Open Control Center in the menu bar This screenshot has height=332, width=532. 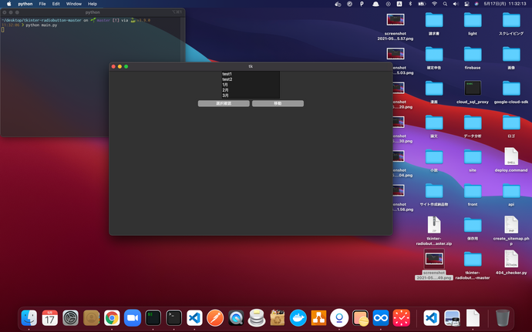pos(467,4)
